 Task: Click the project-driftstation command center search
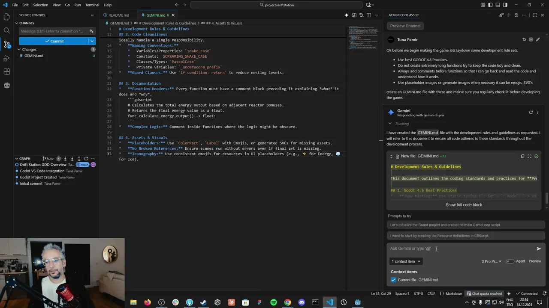pyautogui.click(x=275, y=5)
